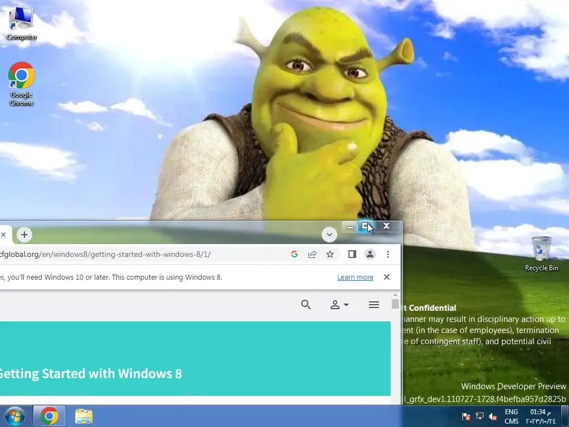This screenshot has width=569, height=427.
Task: Open the taskbar clock and date
Action: tap(541, 416)
